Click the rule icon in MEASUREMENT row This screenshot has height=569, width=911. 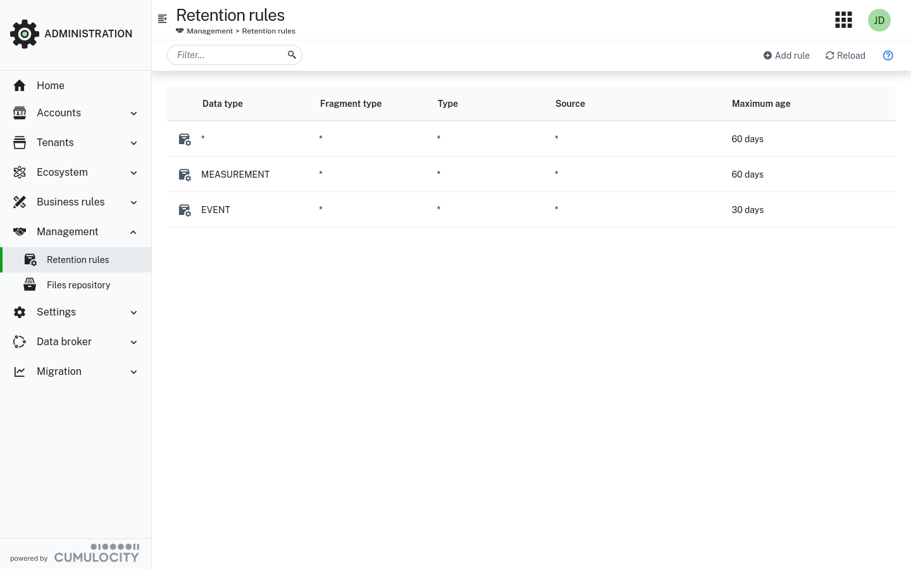185,174
